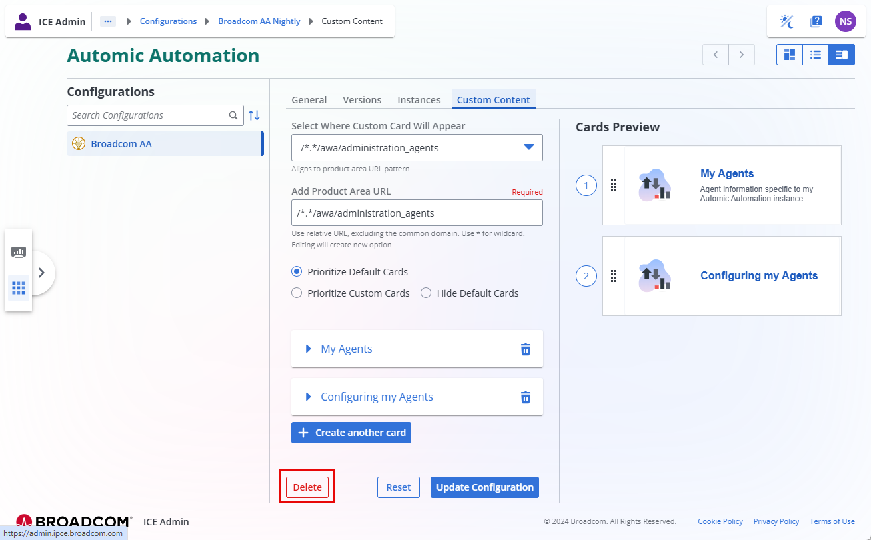This screenshot has width=871, height=540.
Task: Open the apps grid icon in sidebar
Action: [19, 288]
